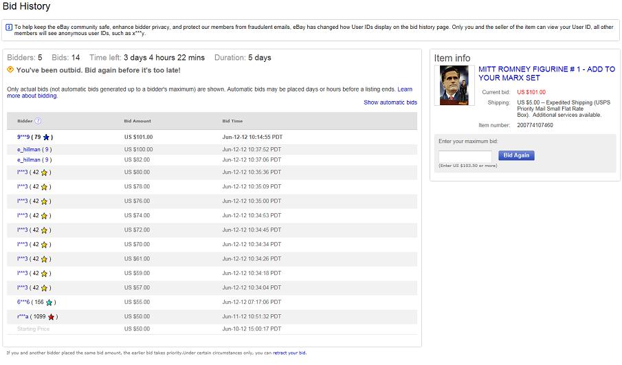Open the Mitt Romney figurine thumbnail

[454, 85]
